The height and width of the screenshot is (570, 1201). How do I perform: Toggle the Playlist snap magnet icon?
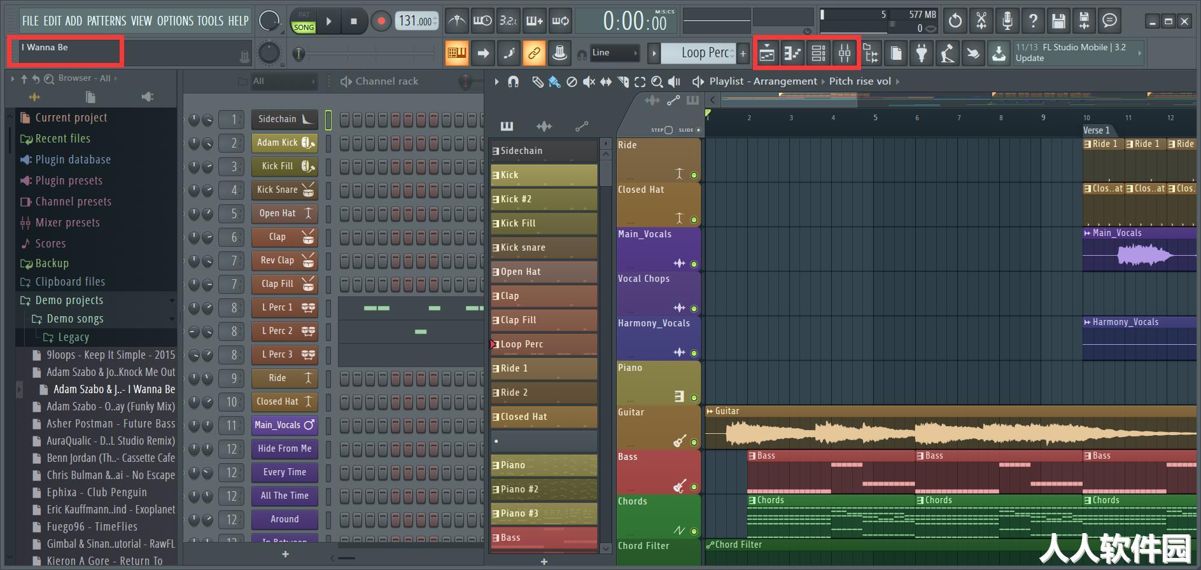point(513,81)
